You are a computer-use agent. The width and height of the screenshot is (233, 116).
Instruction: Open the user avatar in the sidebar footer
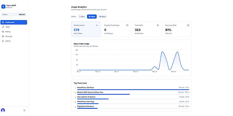[x=3, y=110]
